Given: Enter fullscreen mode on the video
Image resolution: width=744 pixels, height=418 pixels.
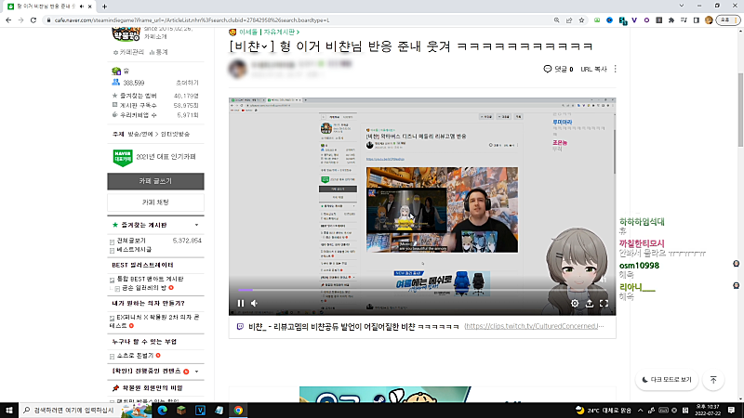Looking at the screenshot, I should 604,303.
